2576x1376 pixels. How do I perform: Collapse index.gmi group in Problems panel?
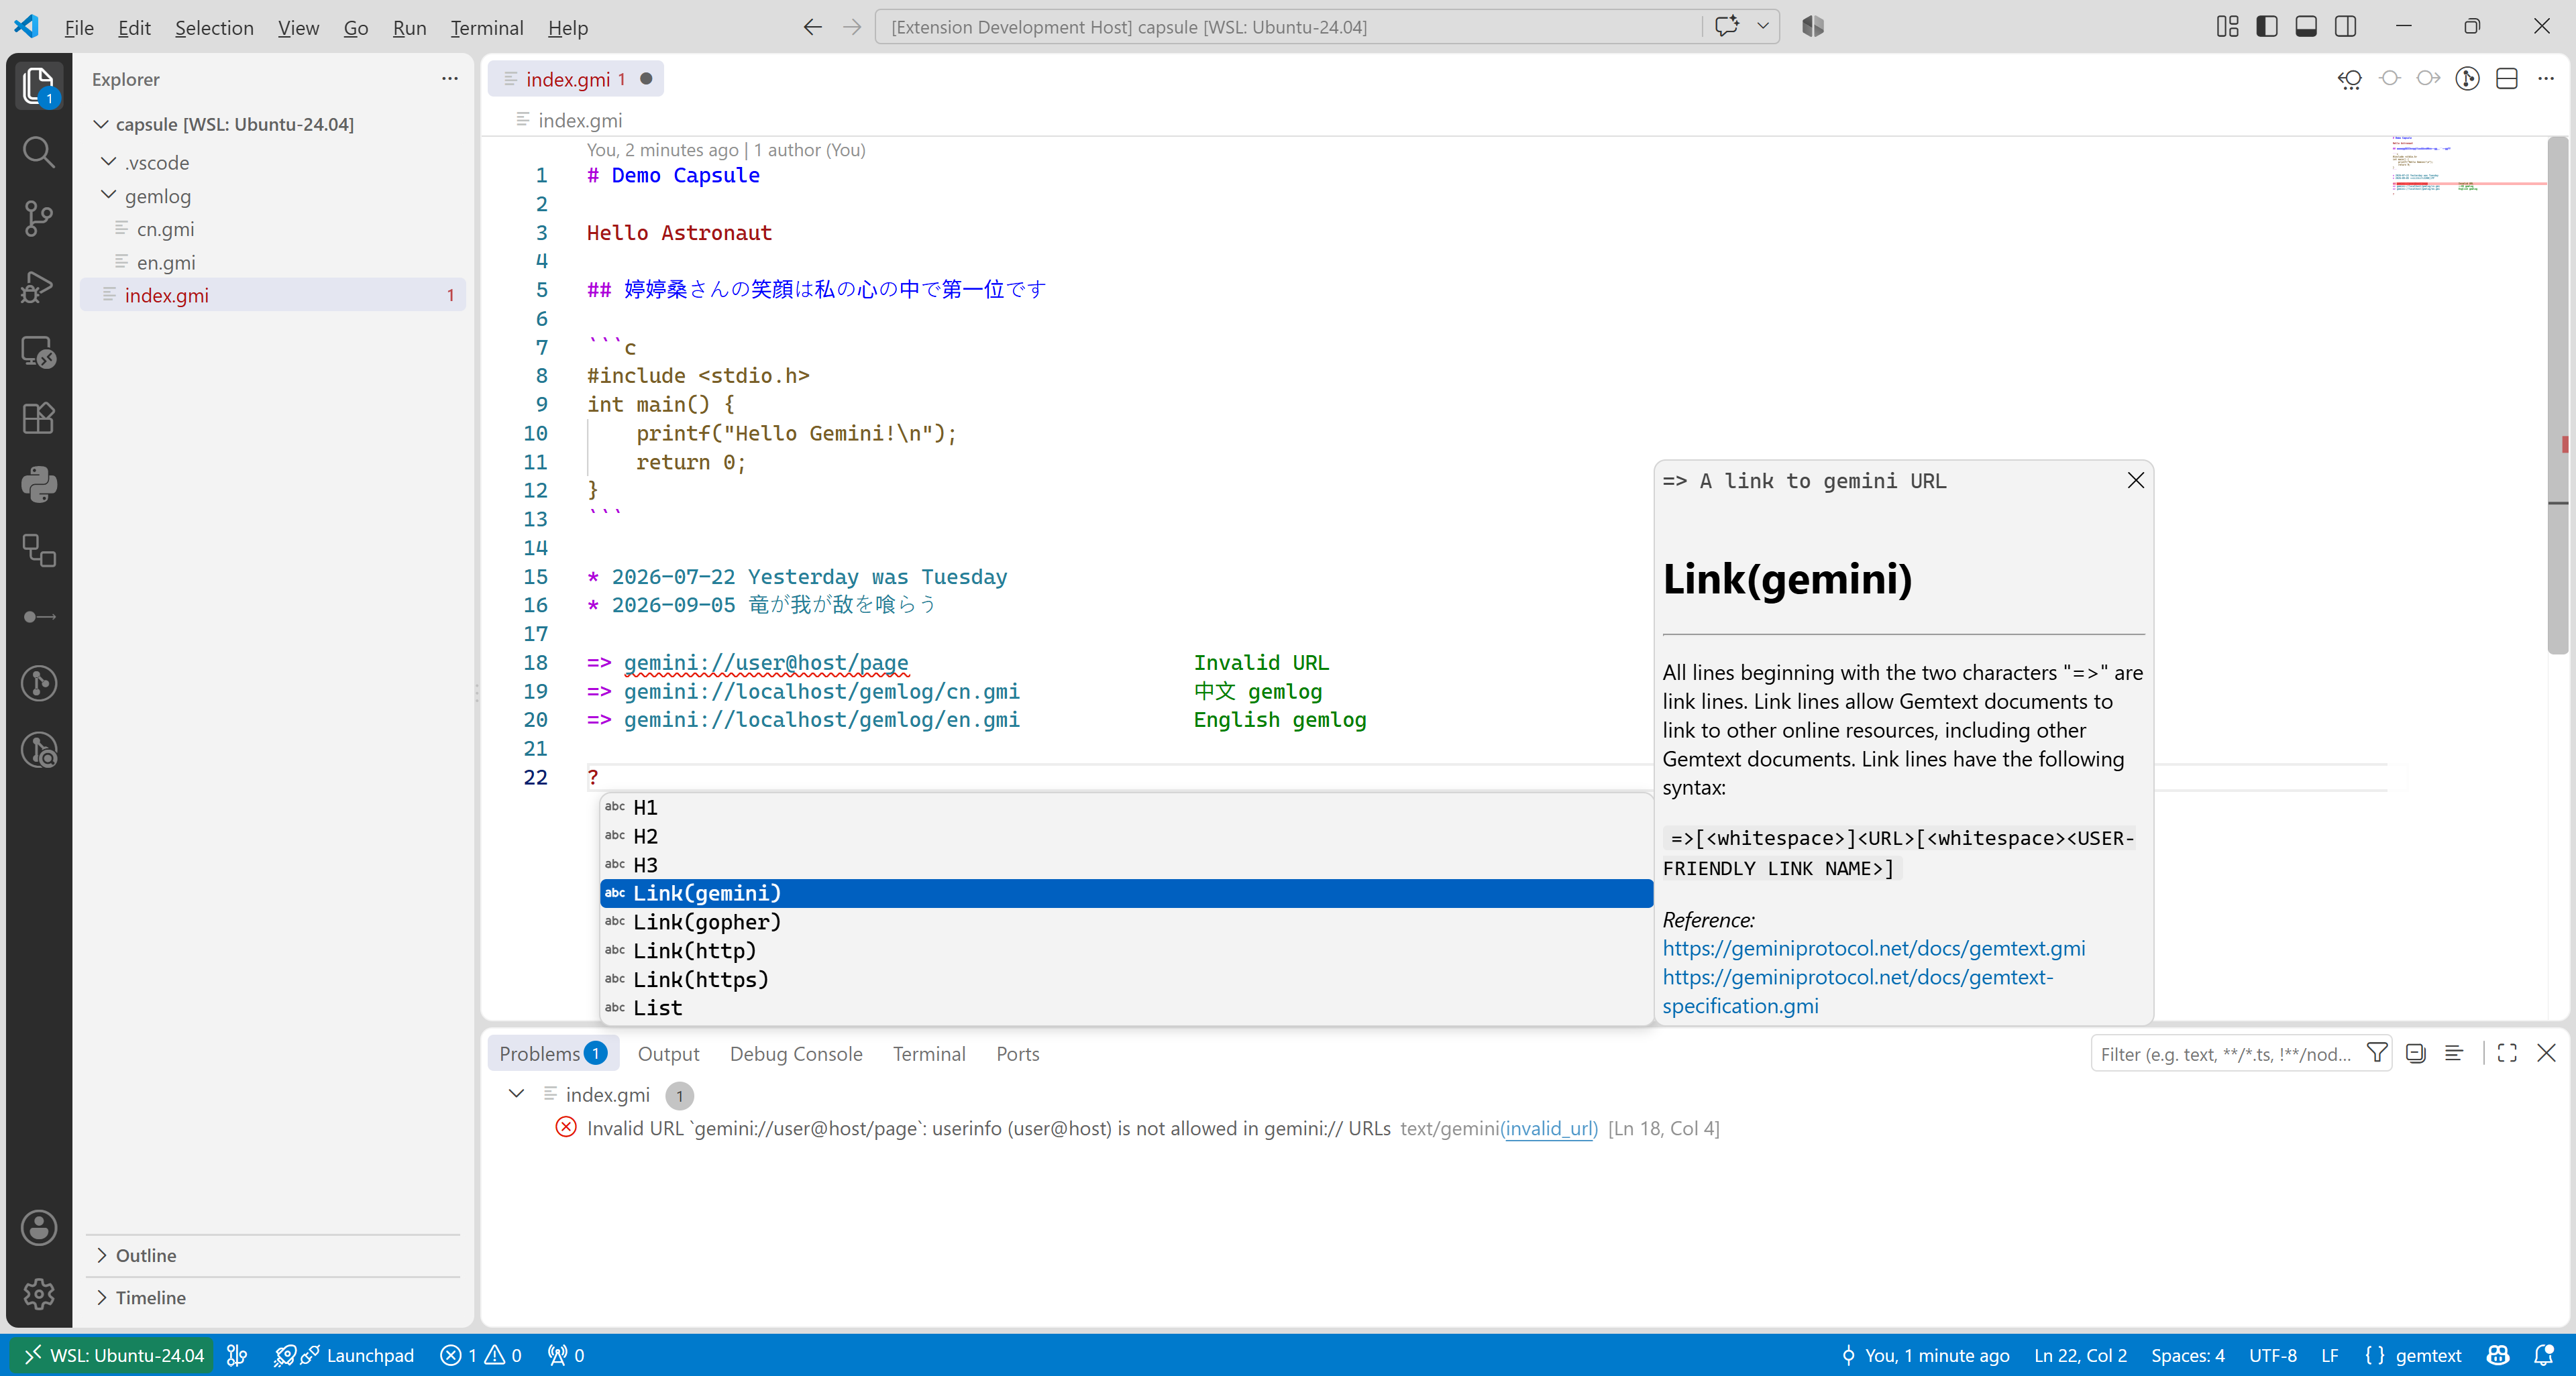(516, 1094)
